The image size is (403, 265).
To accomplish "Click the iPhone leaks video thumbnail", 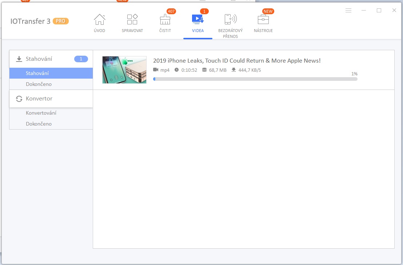I will click(124, 70).
